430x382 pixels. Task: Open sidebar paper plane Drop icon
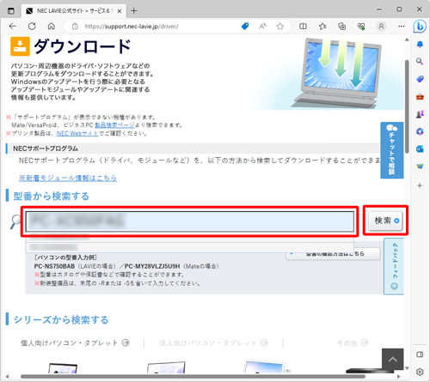420,167
